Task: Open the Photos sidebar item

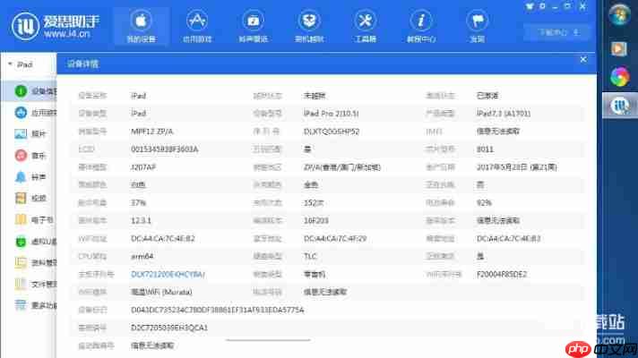Action: pyautogui.click(x=30, y=133)
